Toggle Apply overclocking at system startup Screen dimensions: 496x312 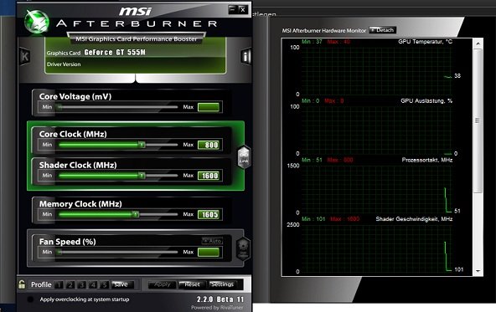31,299
